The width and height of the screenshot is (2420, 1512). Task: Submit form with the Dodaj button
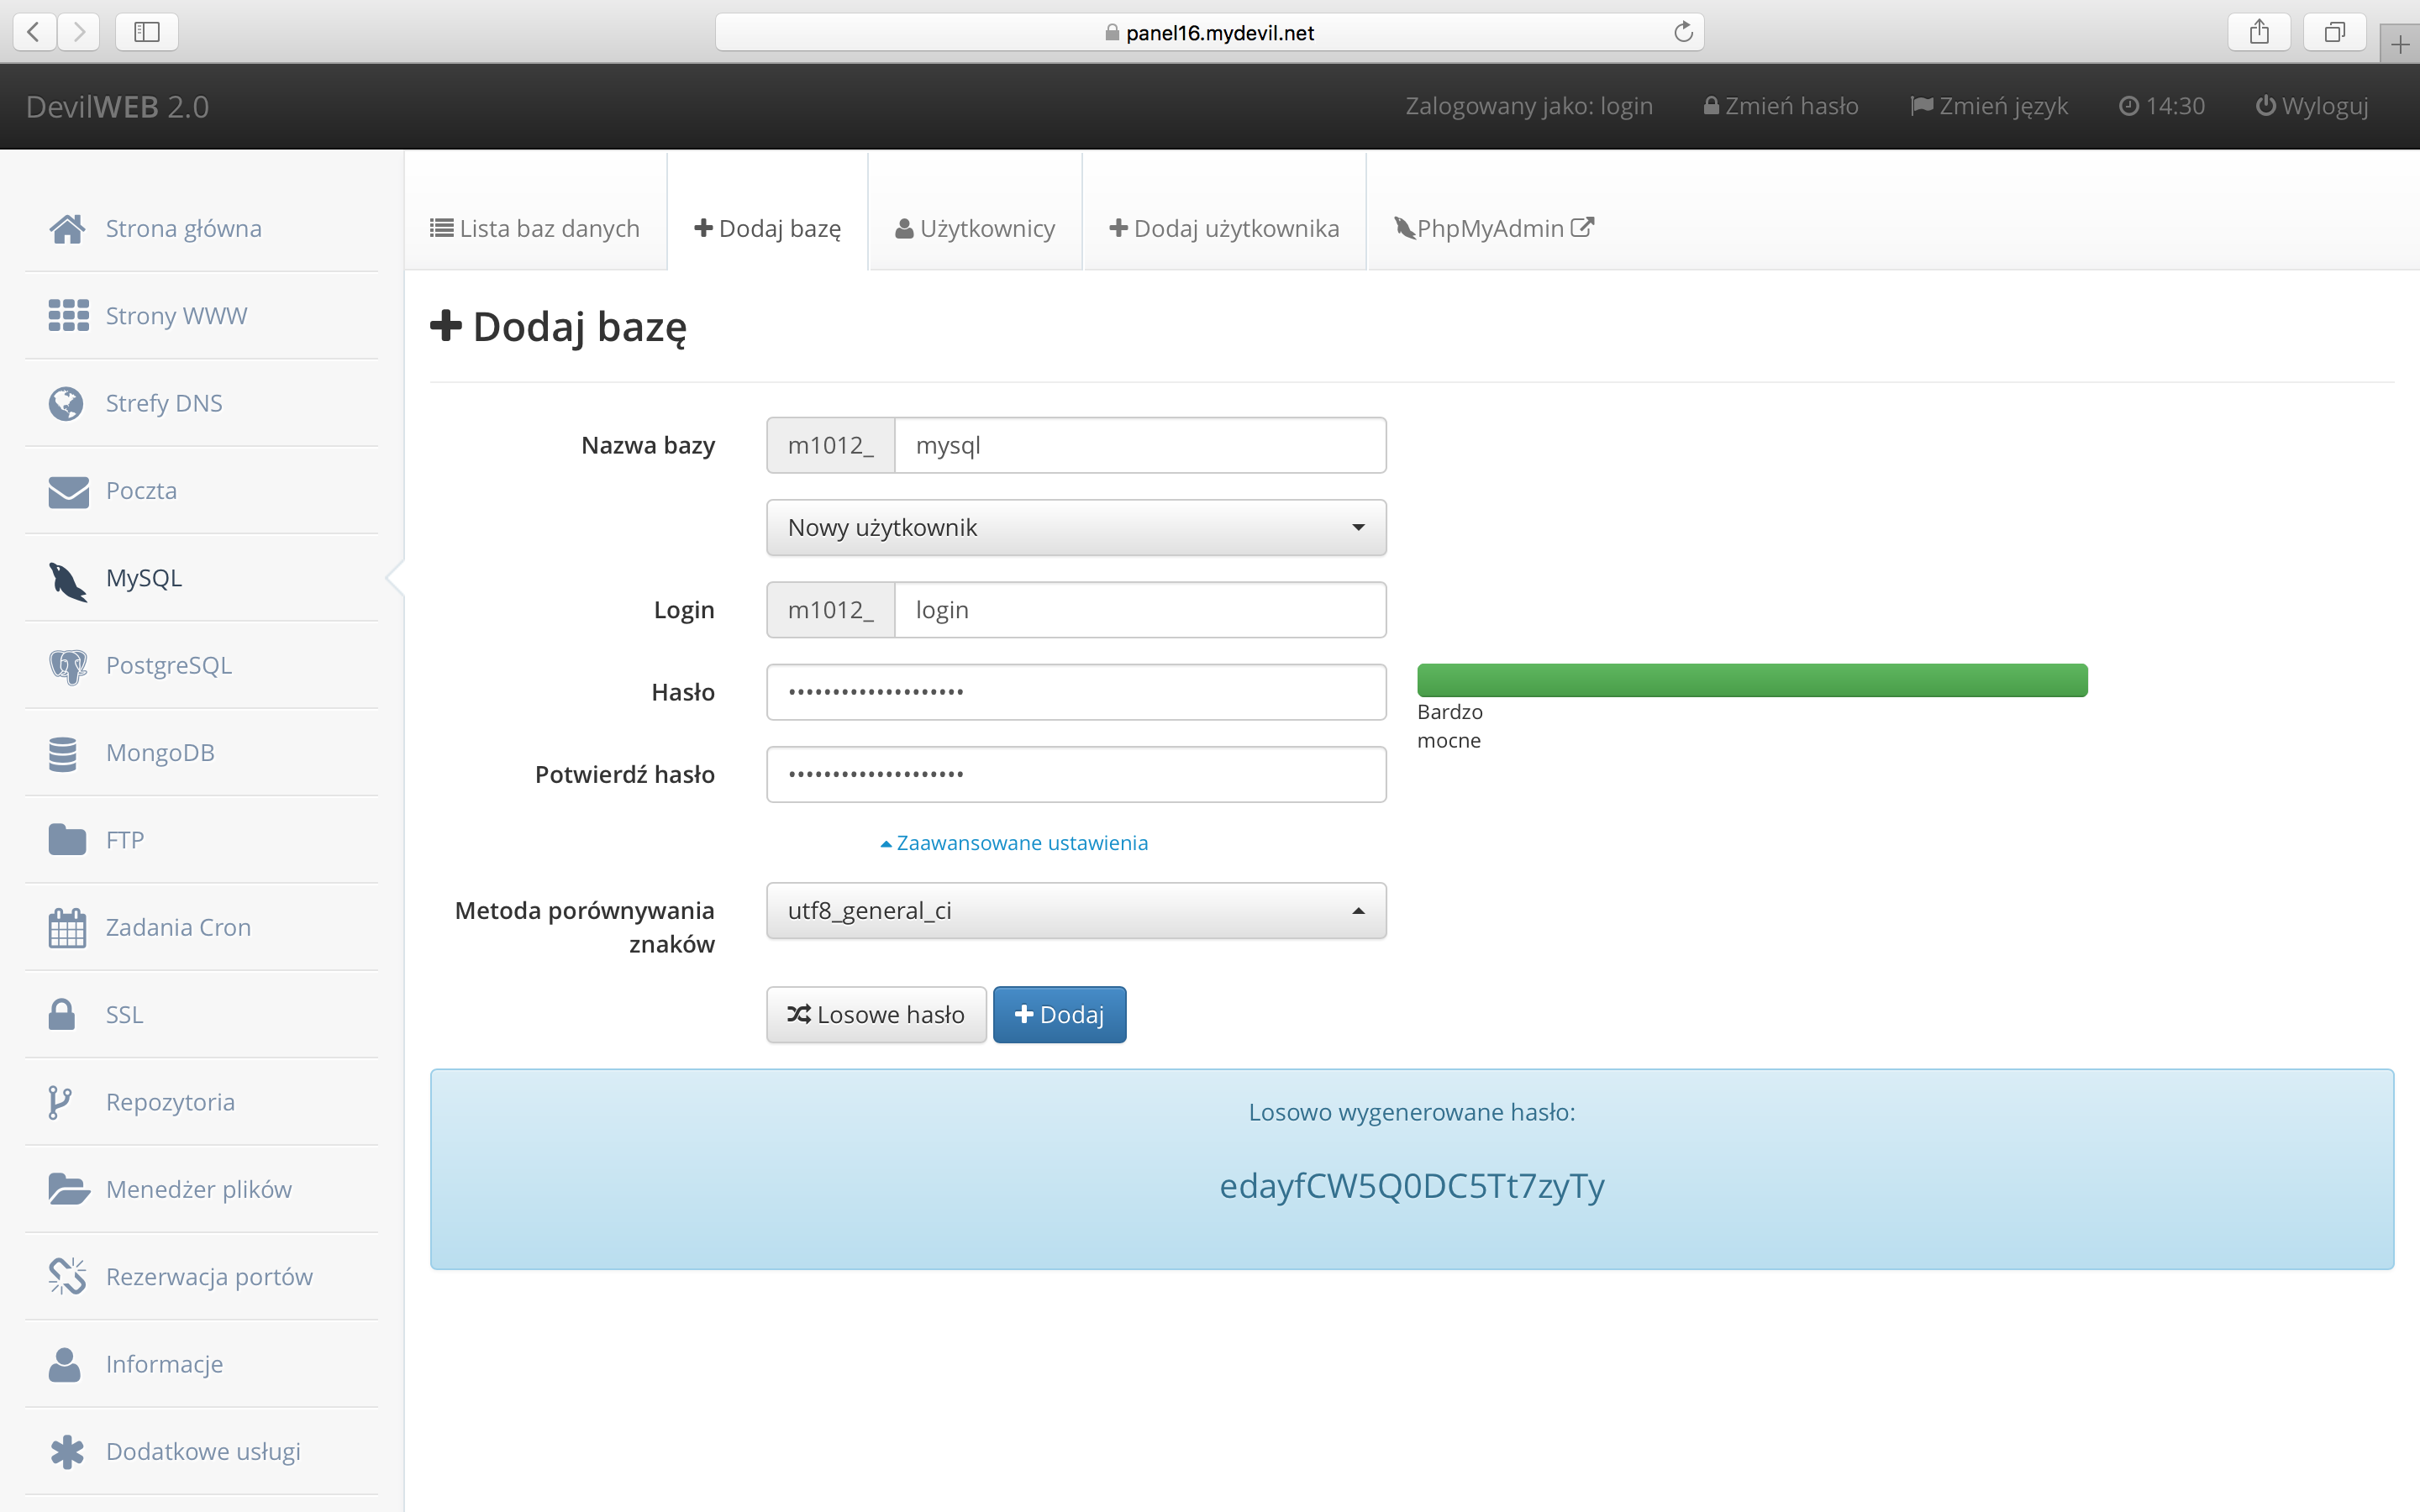pos(1059,1014)
